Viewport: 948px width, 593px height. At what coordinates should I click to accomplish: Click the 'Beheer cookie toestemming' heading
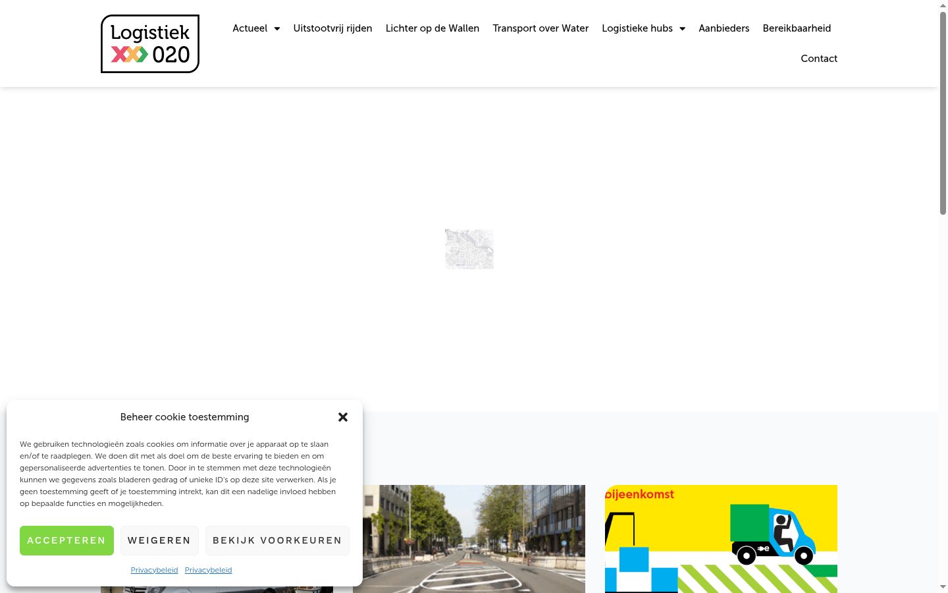[x=184, y=417]
